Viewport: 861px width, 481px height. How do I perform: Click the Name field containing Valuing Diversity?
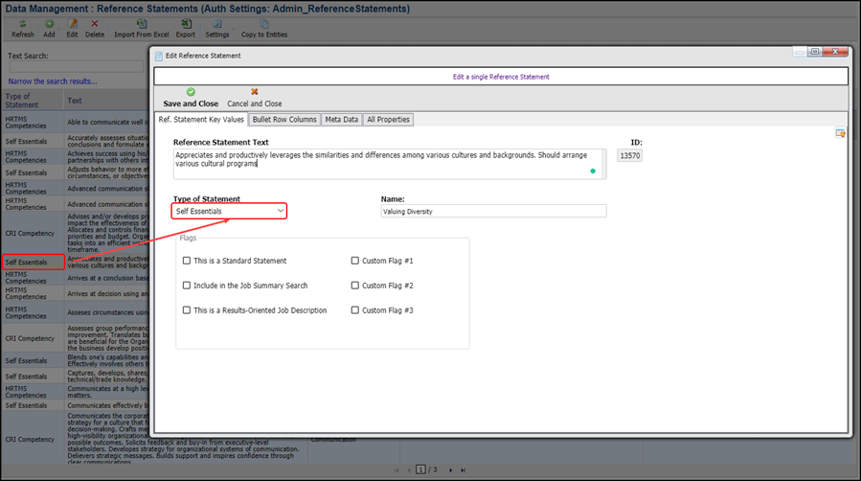493,211
